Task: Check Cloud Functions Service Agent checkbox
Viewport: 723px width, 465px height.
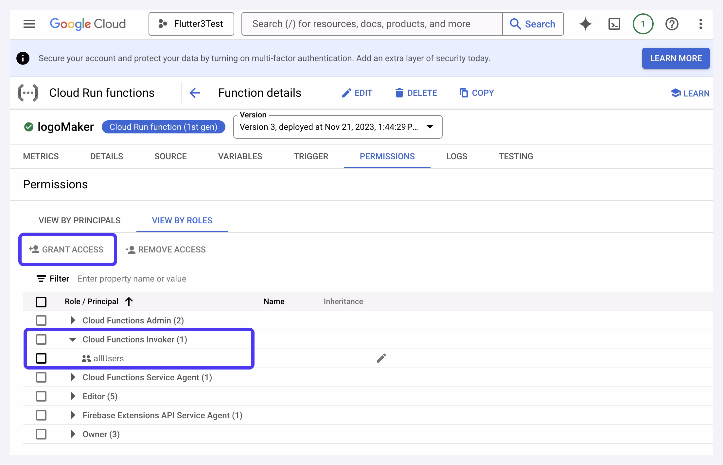Action: [x=41, y=377]
